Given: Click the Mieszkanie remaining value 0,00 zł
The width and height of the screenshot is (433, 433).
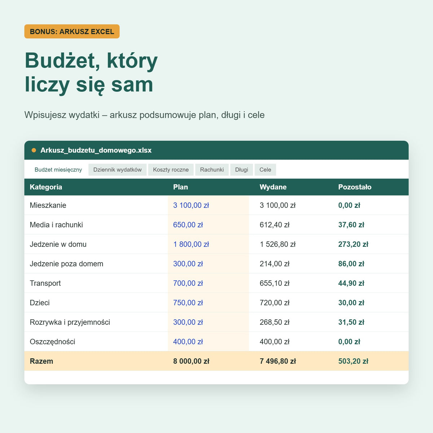Looking at the screenshot, I should click(349, 205).
